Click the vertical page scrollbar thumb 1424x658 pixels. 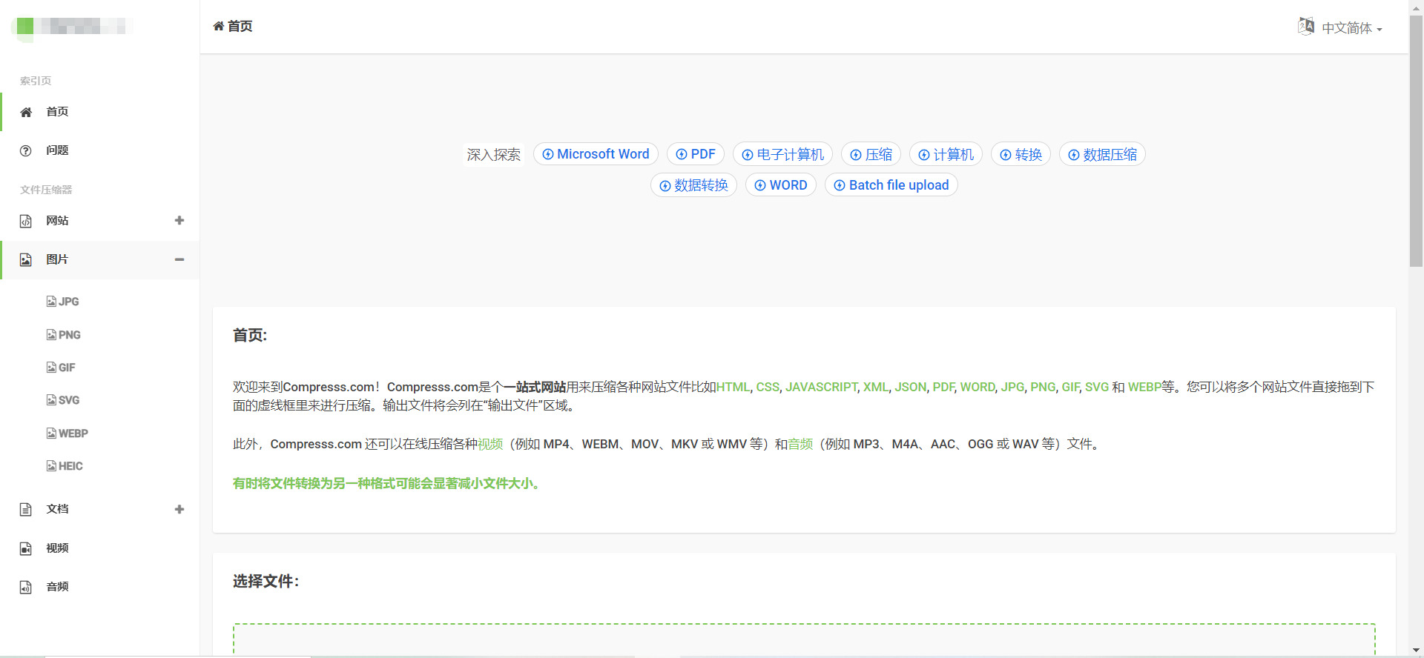pos(1416,141)
